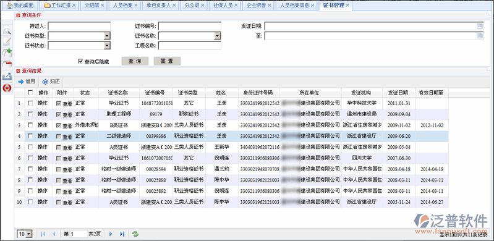Select the checkbox for row 4 二级建造师
Viewport: 494px width, 241px height.
[30, 136]
